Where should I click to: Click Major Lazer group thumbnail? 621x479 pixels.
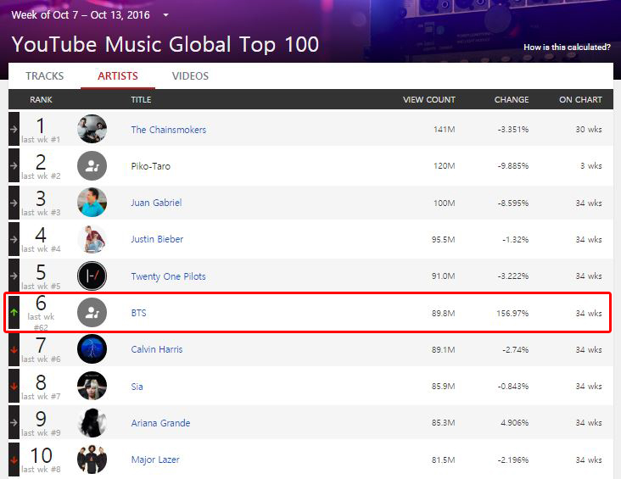92,460
